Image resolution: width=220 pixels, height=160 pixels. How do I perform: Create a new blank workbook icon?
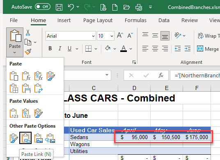[x=115, y=7]
